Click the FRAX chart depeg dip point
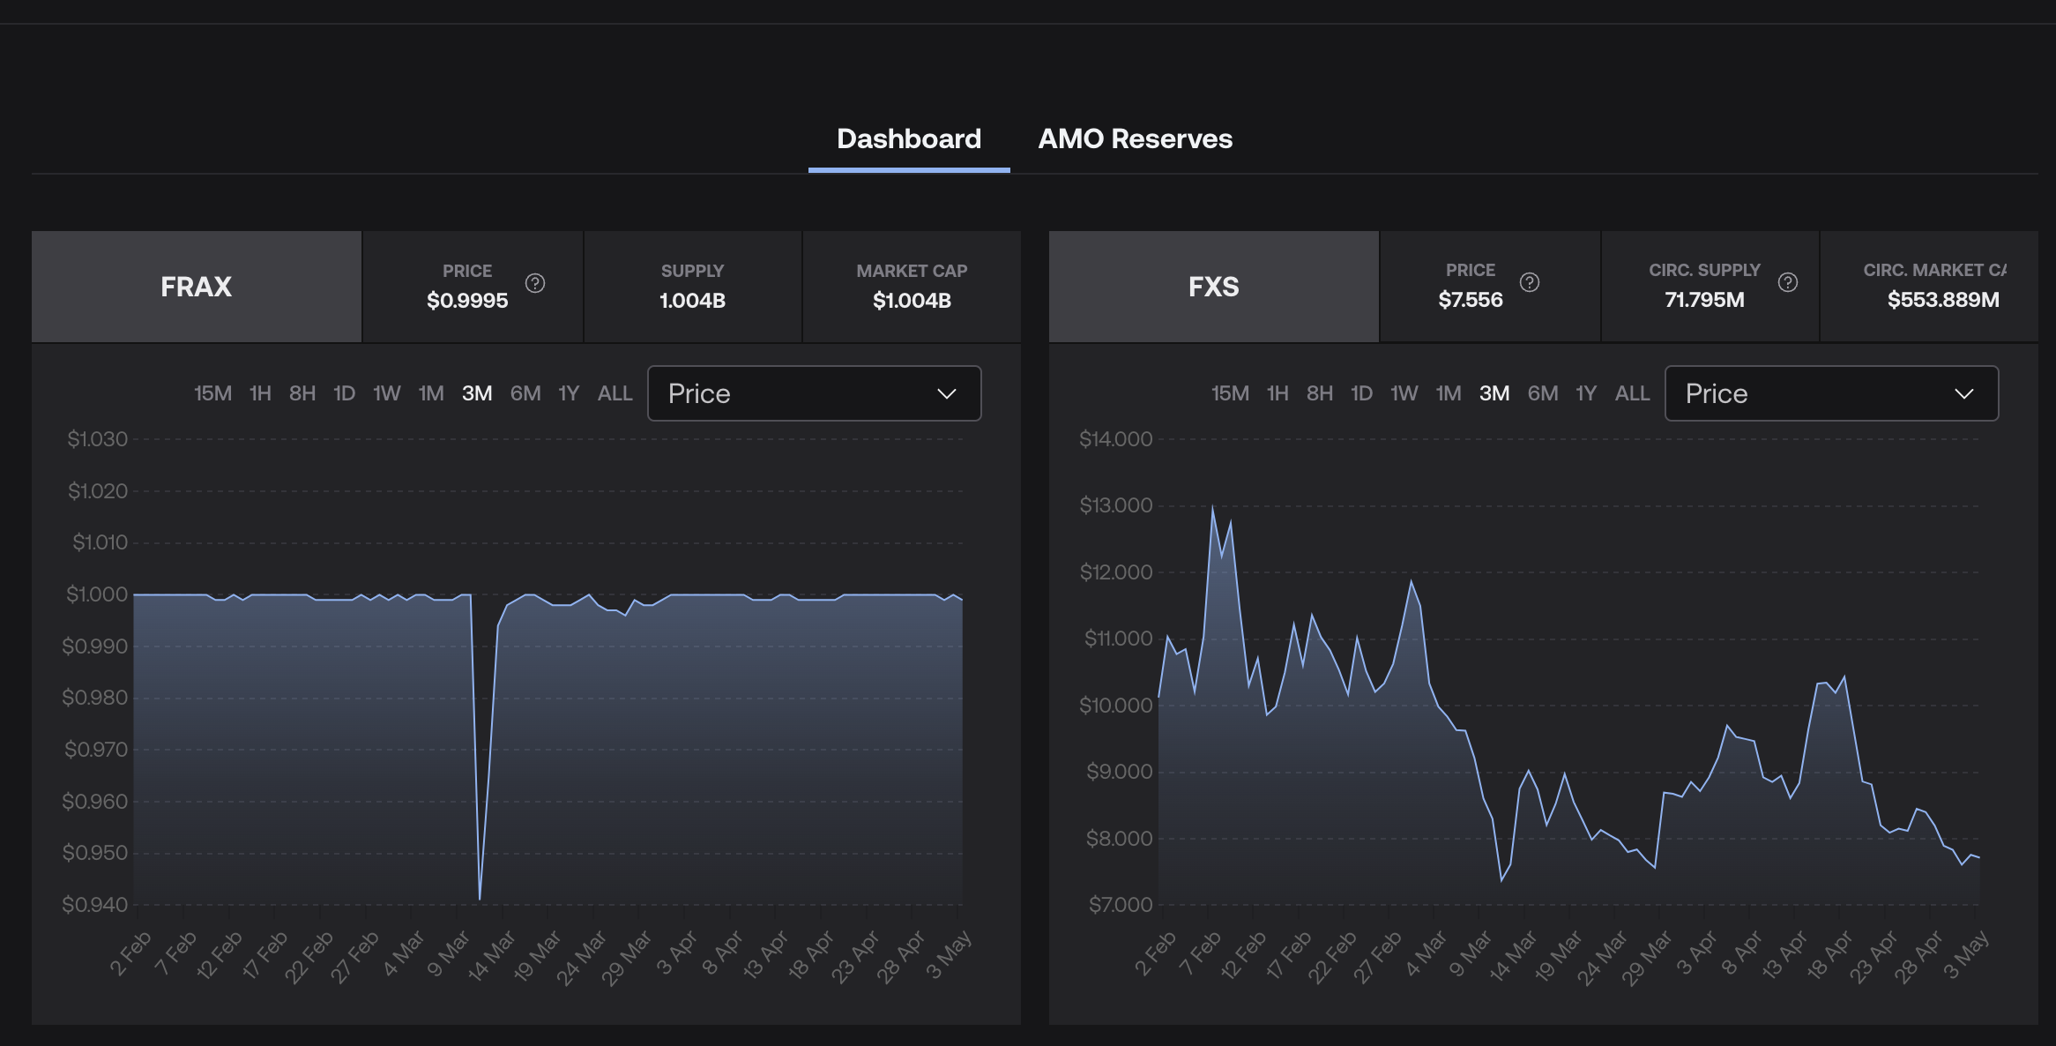The image size is (2056, 1046). coord(480,899)
